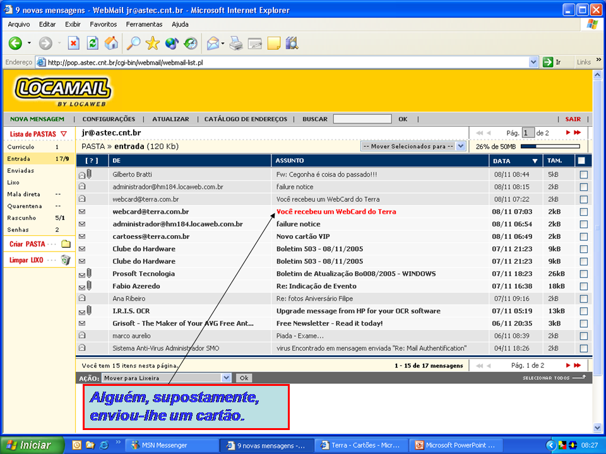606x454 pixels.
Task: Open the Arquivo menu
Action: pos(18,25)
